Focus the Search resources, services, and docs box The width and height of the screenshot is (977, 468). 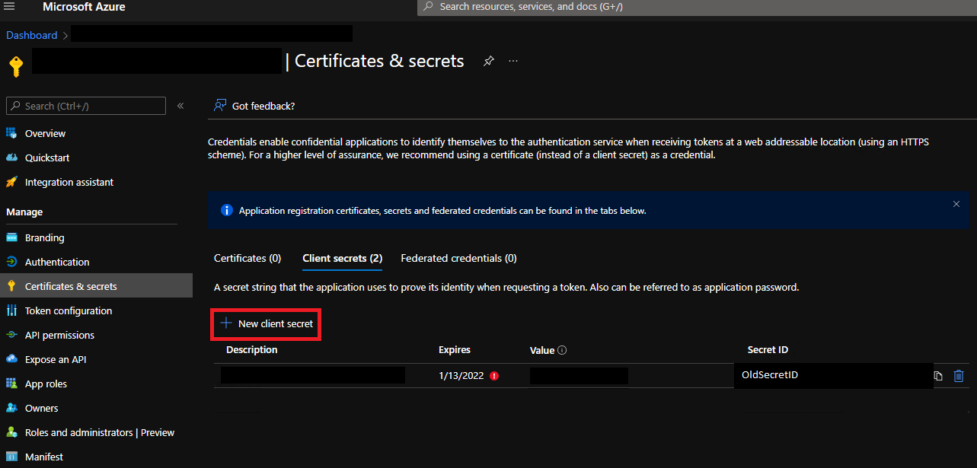click(697, 7)
